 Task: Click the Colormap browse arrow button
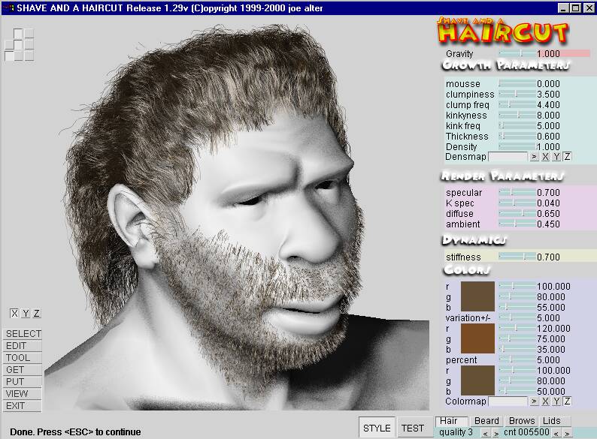pos(534,401)
